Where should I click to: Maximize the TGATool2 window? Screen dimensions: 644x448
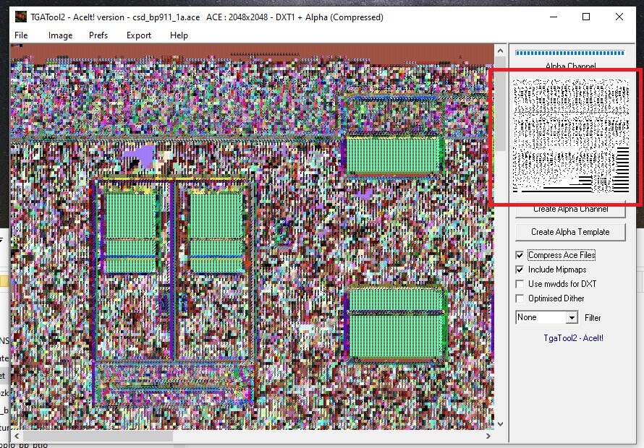[x=586, y=17]
